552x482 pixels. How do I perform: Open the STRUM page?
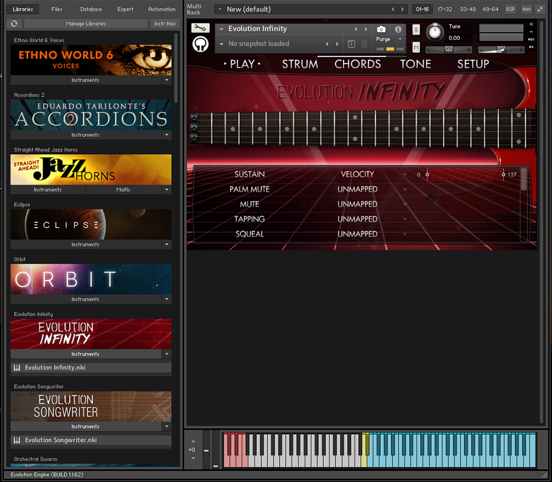300,64
